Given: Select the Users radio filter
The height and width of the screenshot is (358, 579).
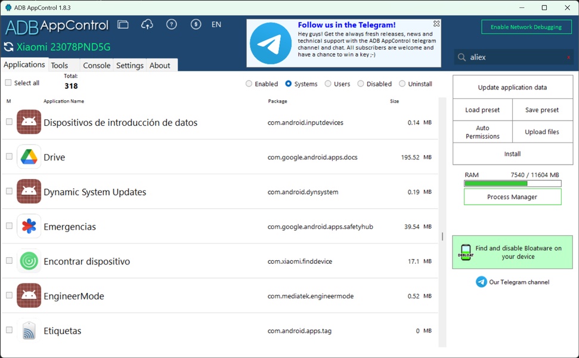Looking at the screenshot, I should [328, 84].
